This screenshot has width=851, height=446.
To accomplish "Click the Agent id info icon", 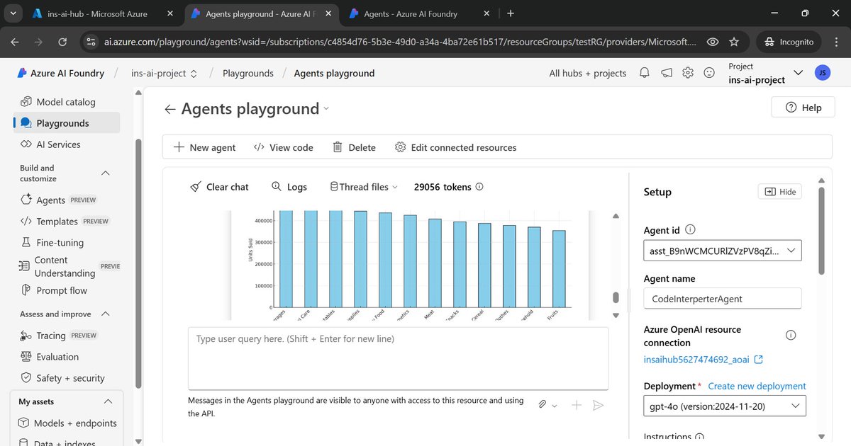I will (x=691, y=229).
